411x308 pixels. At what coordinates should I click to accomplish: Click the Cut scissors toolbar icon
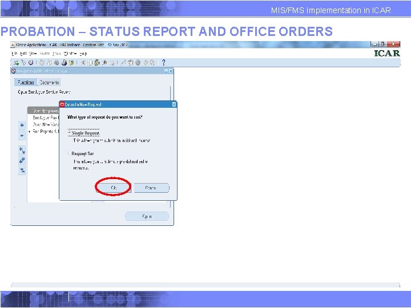(83, 63)
